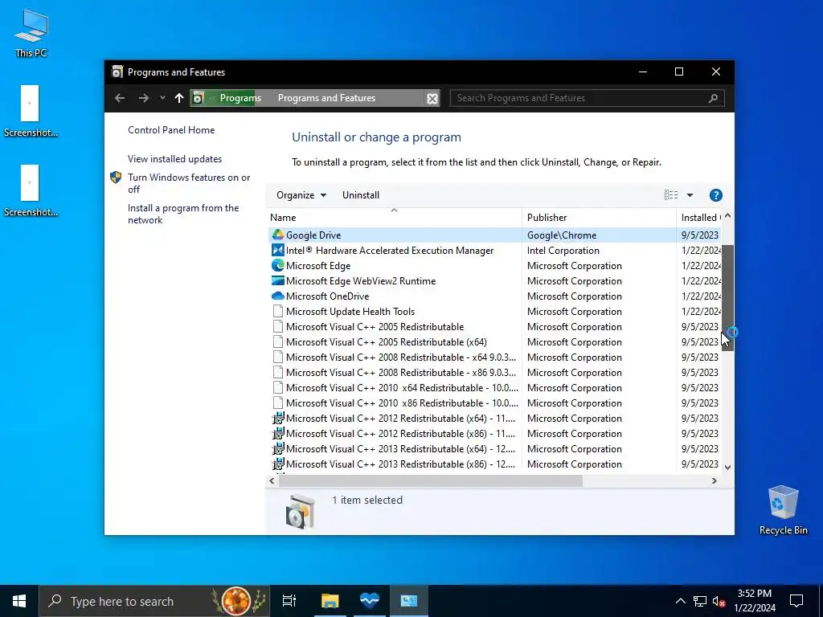Click the muted volume tray icon
This screenshot has height=617, width=823.
pos(719,601)
